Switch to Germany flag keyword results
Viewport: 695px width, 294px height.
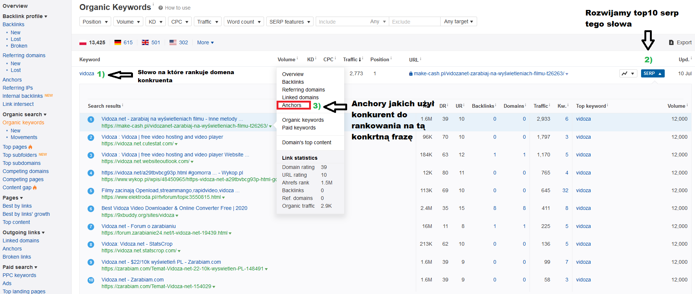[118, 42]
